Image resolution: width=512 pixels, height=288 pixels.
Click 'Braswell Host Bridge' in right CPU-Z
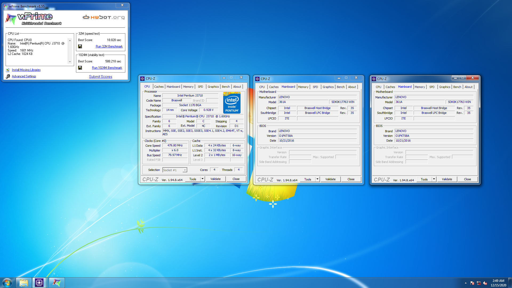434,108
